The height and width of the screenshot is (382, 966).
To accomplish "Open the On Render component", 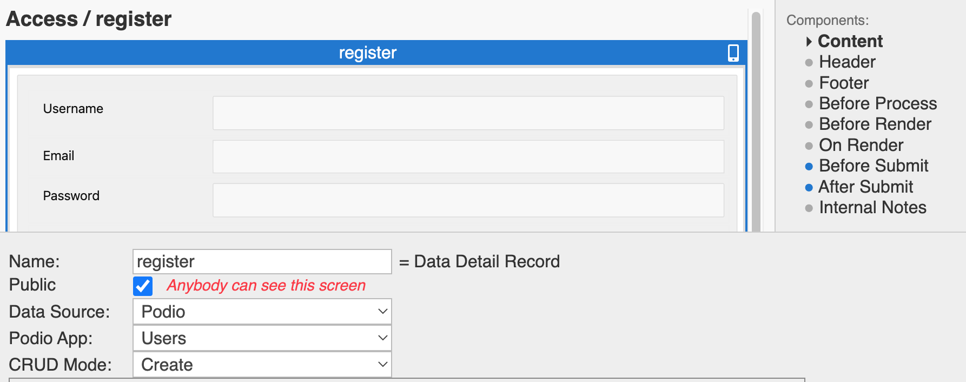I will tap(861, 146).
